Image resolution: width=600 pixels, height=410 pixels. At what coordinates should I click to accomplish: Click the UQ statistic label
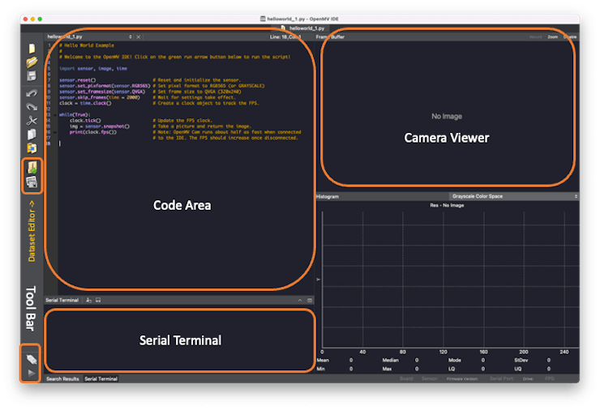click(x=518, y=369)
